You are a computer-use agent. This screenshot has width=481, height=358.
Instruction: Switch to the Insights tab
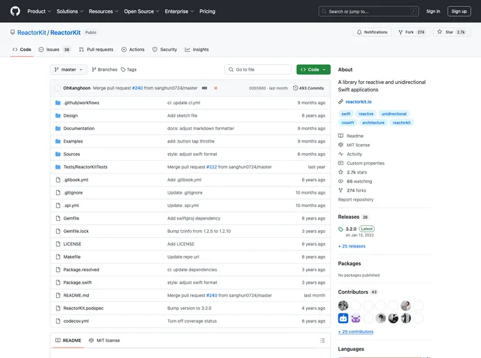coord(197,50)
